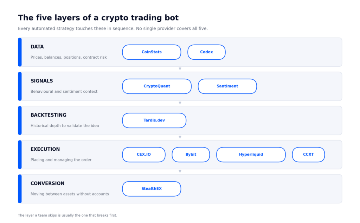Click the arrow between Signals and Backtesting
This screenshot has width=360, height=223.
[180, 103]
